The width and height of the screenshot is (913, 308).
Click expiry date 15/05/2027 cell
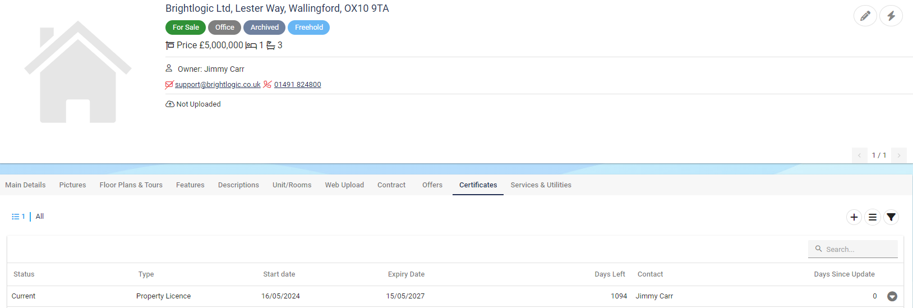(x=405, y=296)
